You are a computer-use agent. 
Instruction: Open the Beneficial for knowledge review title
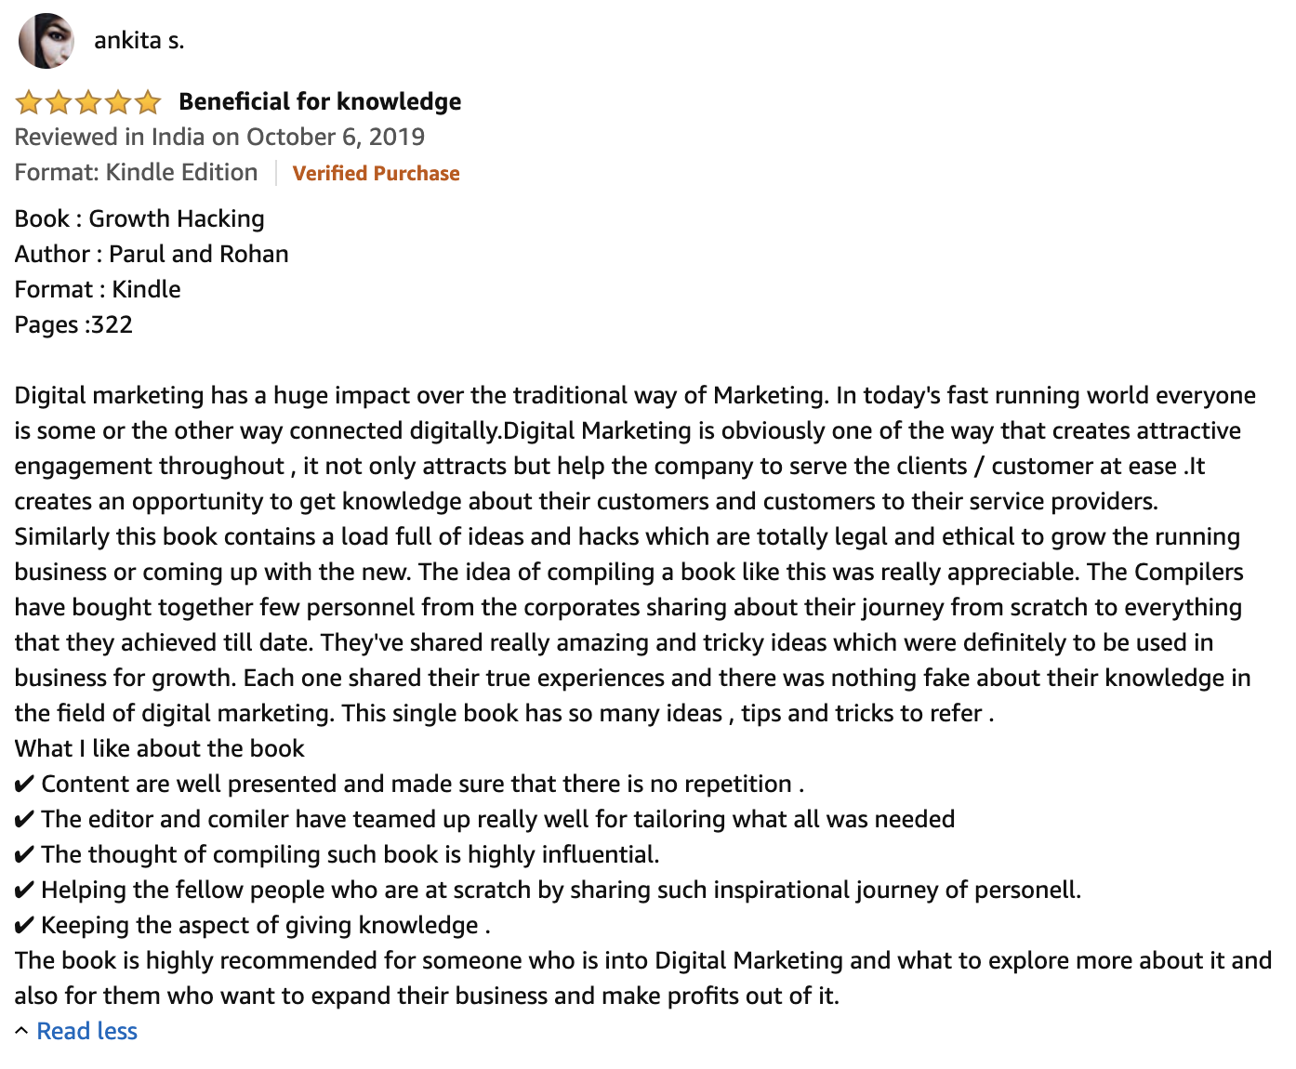click(x=320, y=101)
